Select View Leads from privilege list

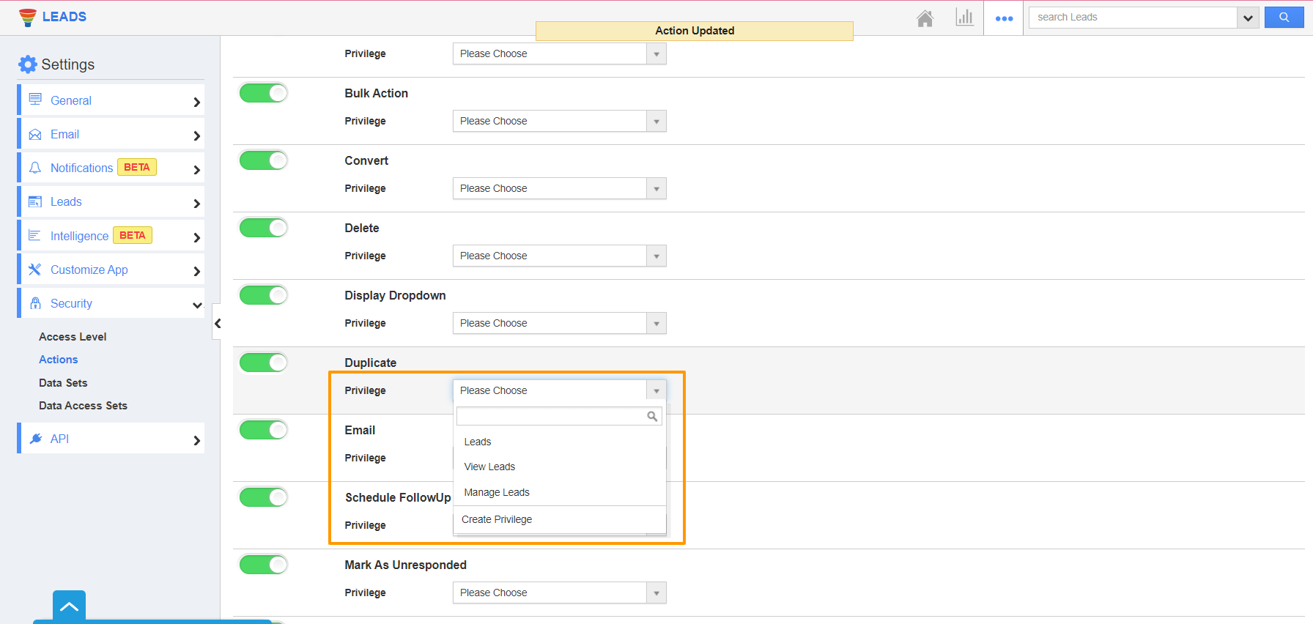coord(489,467)
